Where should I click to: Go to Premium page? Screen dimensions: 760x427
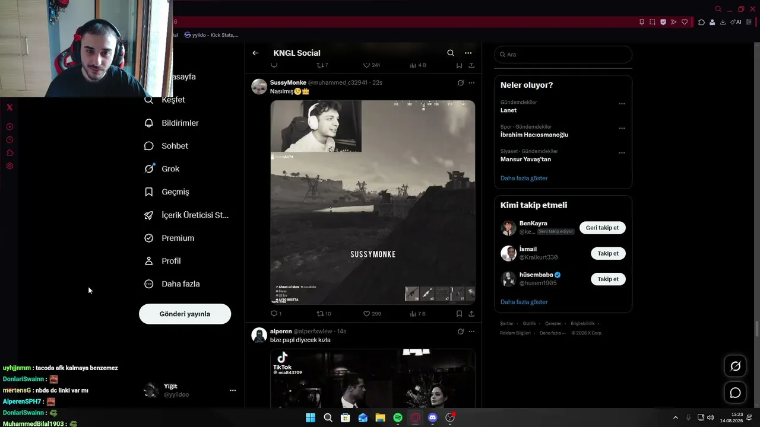tap(169, 238)
